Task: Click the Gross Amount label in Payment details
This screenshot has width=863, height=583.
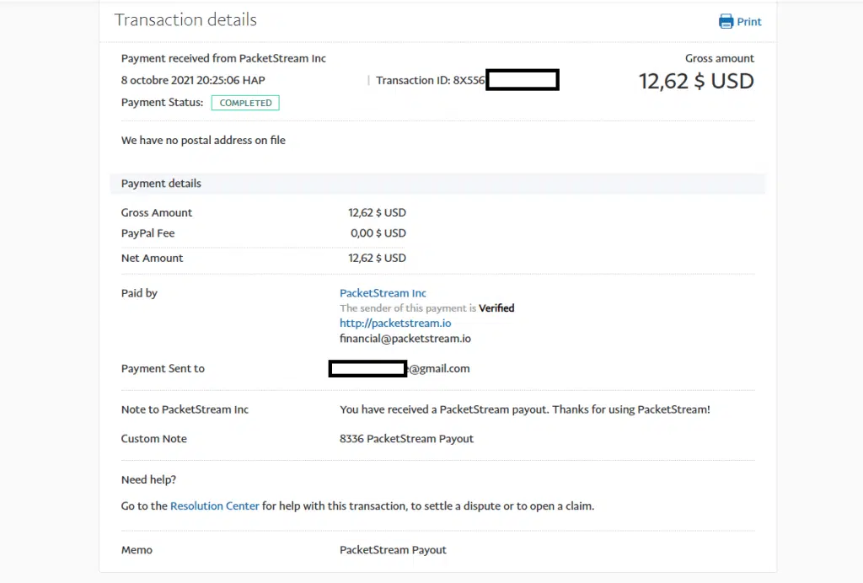Action: (156, 213)
